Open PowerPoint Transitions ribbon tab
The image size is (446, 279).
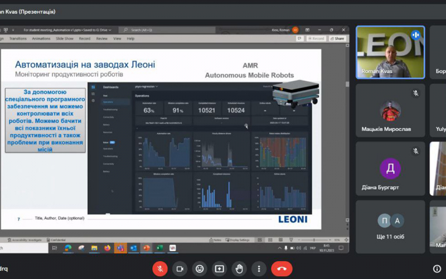[x=18, y=39]
